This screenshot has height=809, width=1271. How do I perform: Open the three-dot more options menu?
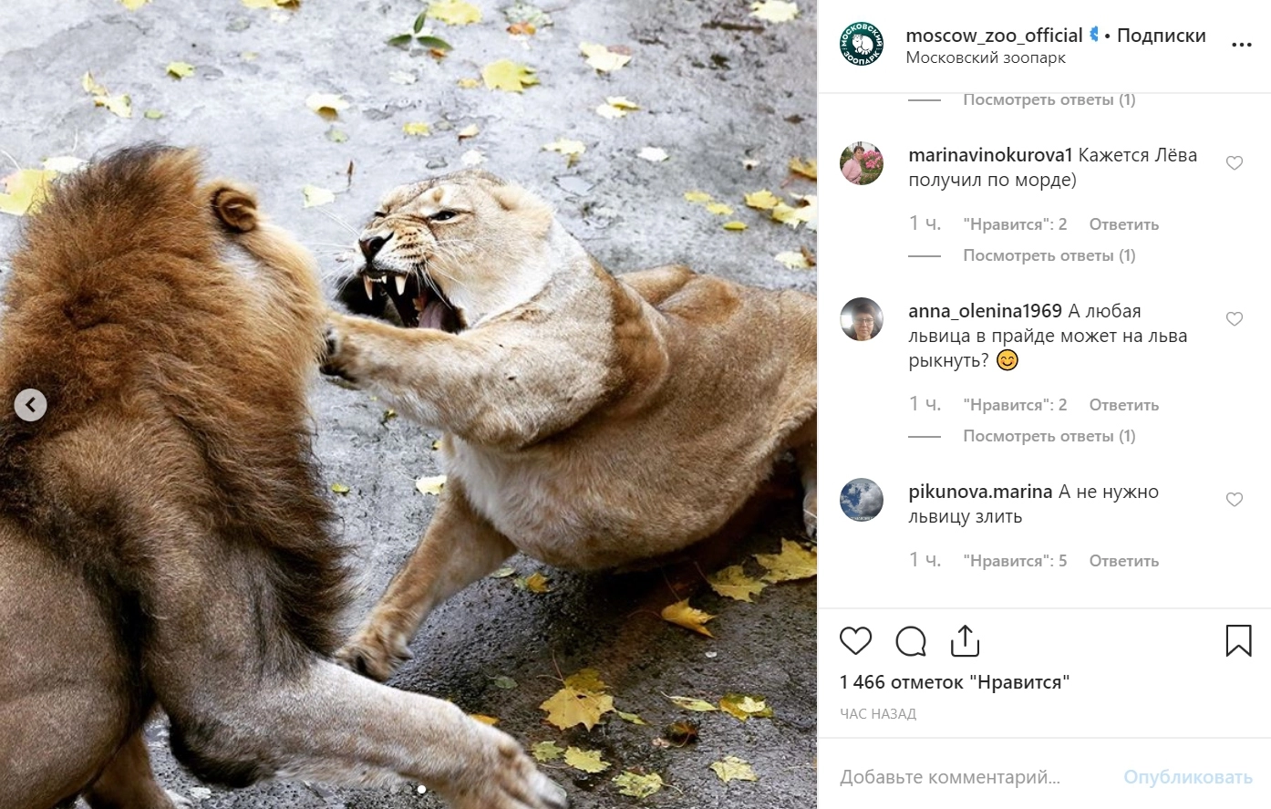point(1241,44)
